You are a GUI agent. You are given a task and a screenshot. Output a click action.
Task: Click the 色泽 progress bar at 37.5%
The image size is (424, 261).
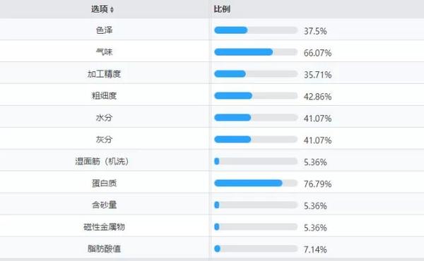click(x=256, y=30)
